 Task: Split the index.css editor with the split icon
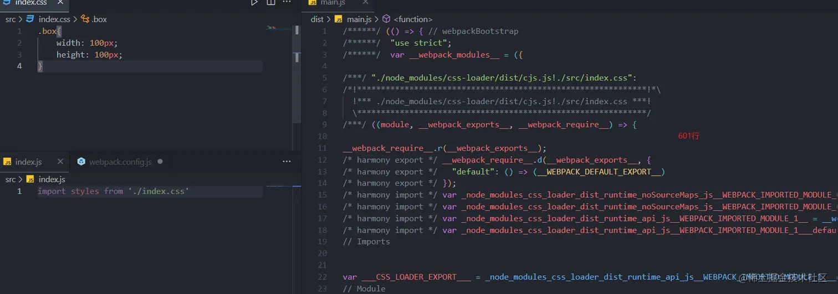coord(271,2)
